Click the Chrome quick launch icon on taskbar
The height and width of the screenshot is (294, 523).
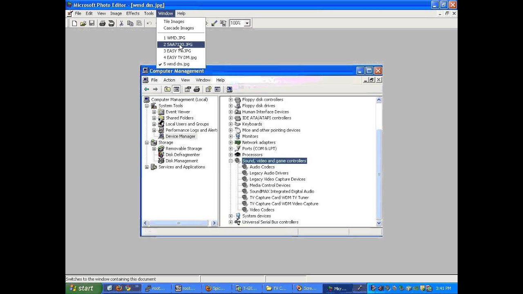pyautogui.click(x=128, y=288)
